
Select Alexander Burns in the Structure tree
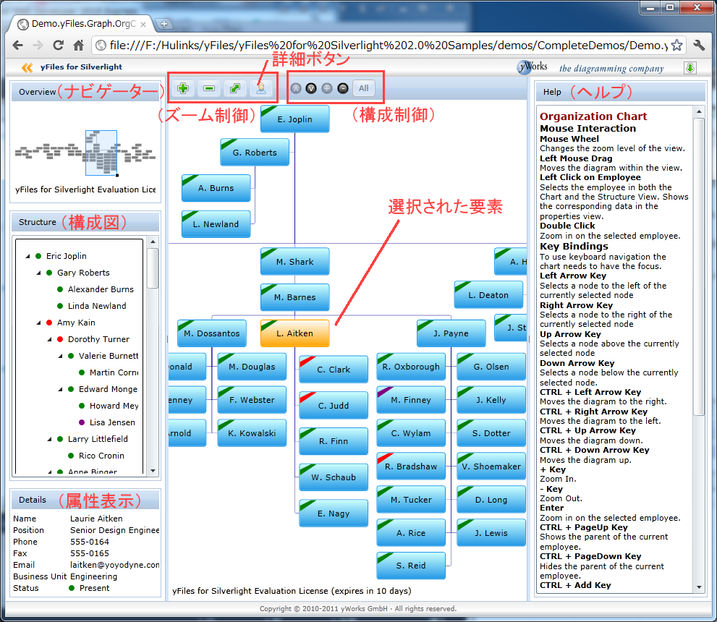[x=101, y=289]
